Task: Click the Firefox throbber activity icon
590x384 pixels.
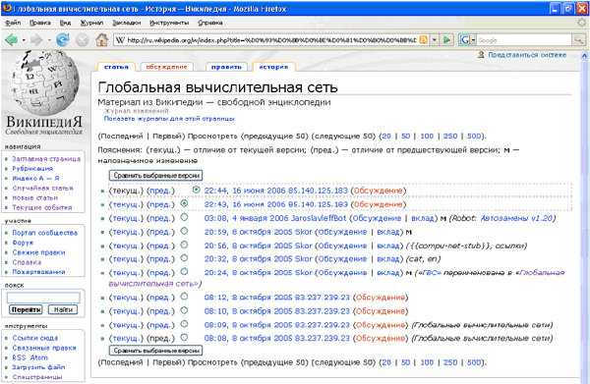Action: tap(582, 23)
